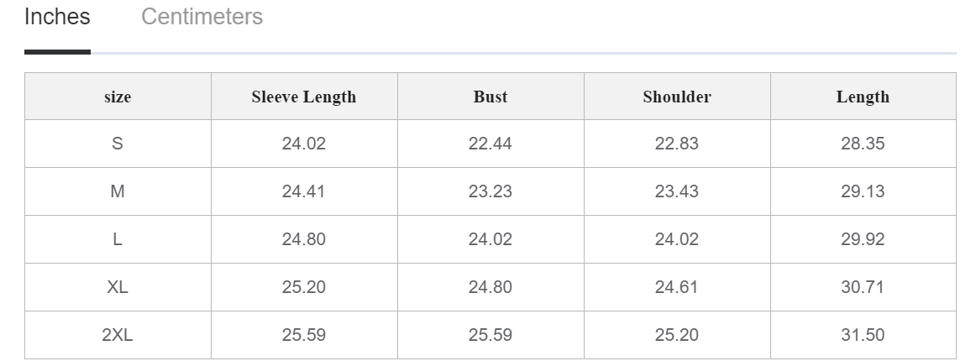Click the Sleeve Length column header
The height and width of the screenshot is (361, 976).
(303, 97)
